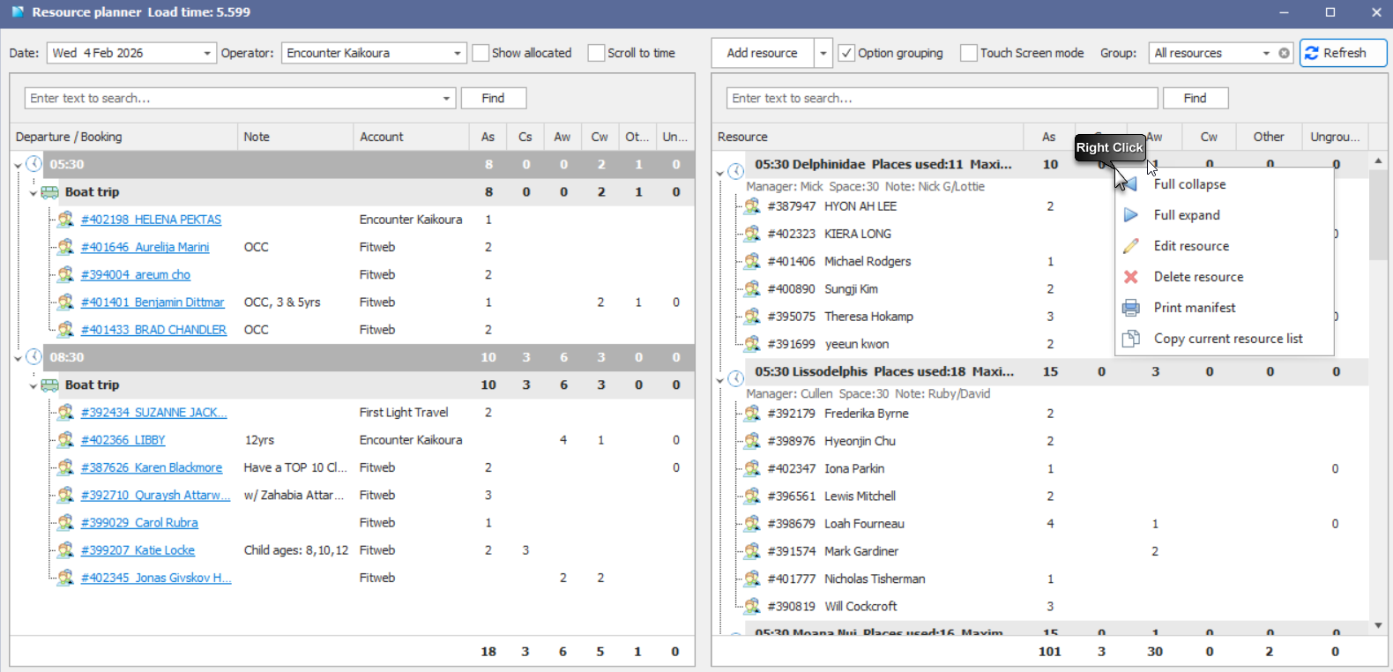
Task: Click person icon beside Benjamin Dittmar booking
Action: click(x=65, y=302)
